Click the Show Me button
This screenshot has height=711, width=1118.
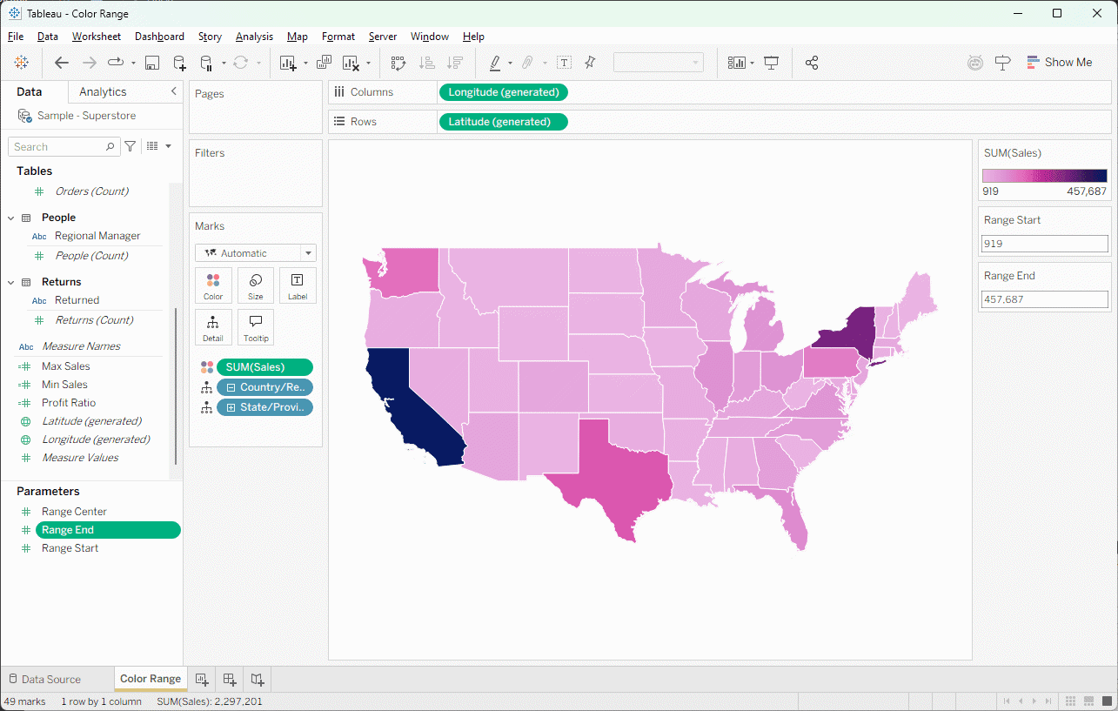tap(1059, 63)
